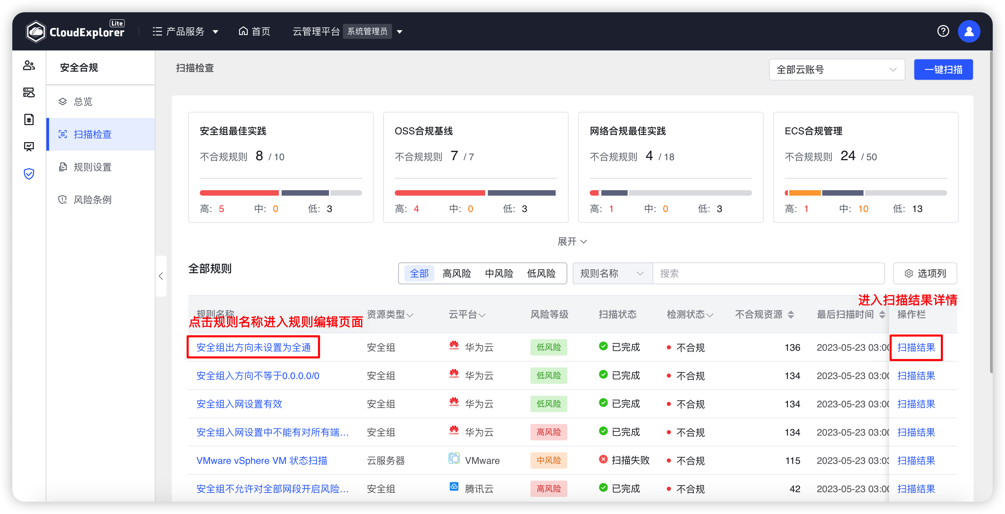Click the 一键扫描 button
Image resolution: width=1005 pixels, height=514 pixels.
943,70
